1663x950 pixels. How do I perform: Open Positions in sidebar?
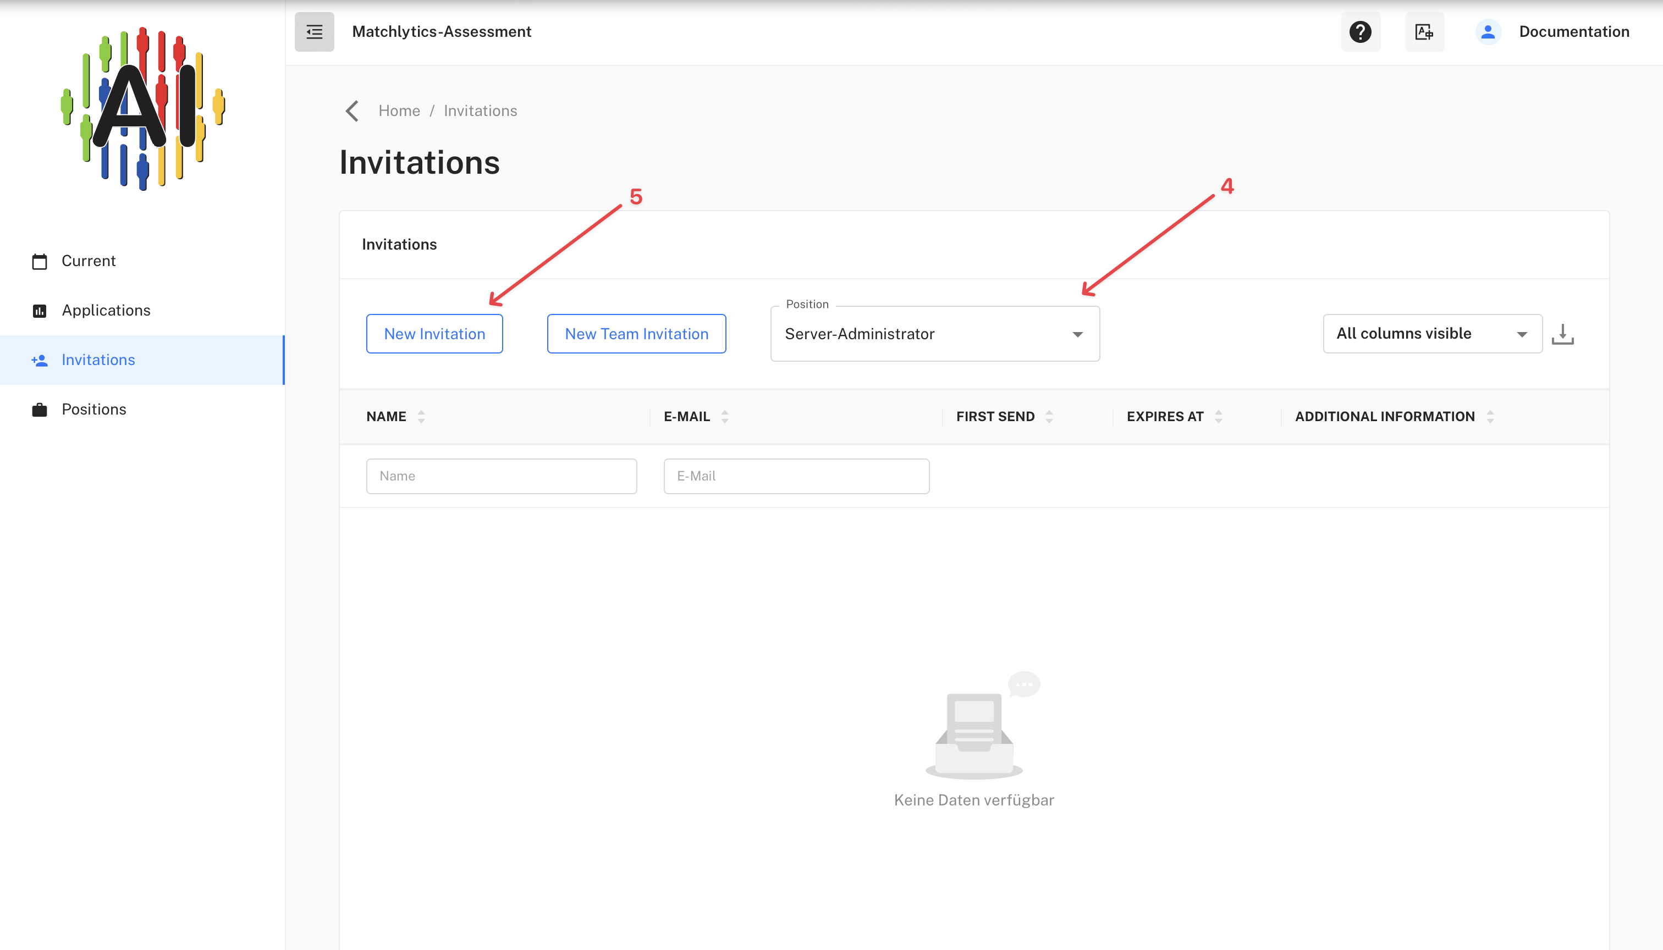[x=142, y=409]
